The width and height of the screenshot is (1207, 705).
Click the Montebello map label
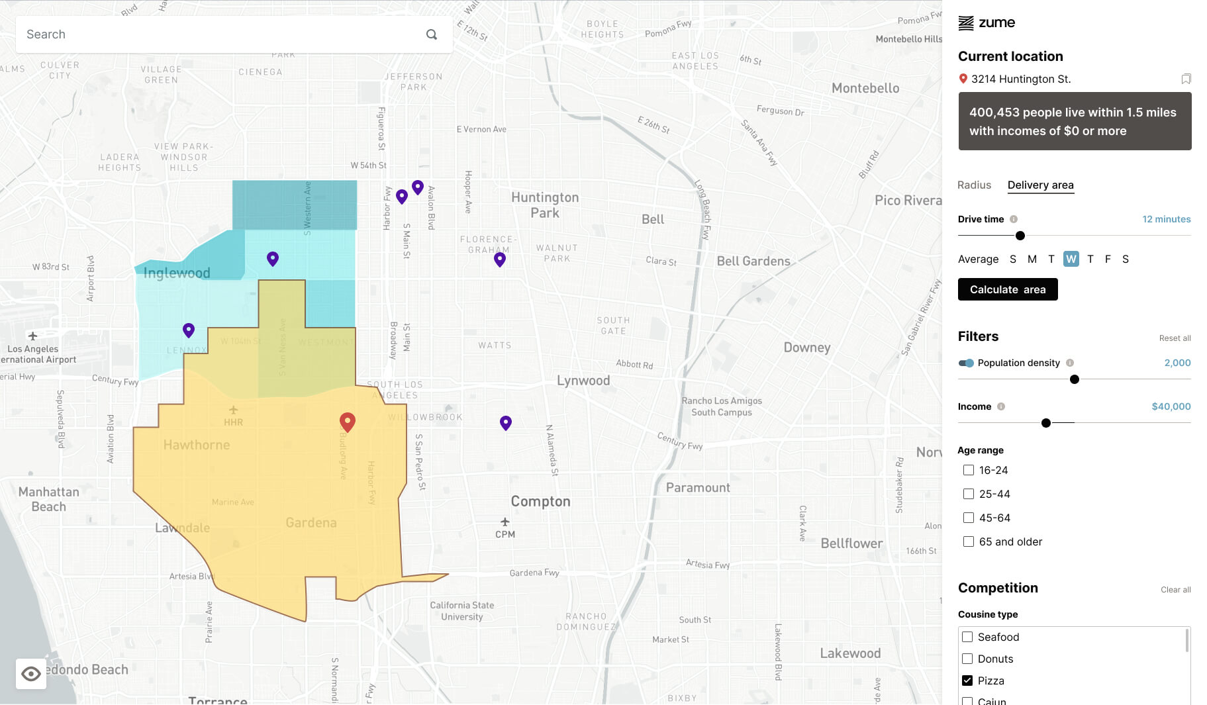865,88
